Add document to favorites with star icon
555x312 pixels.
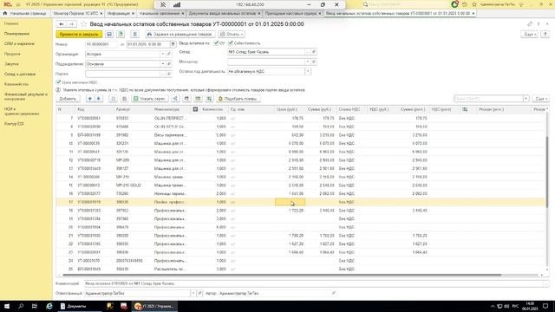tap(83, 24)
